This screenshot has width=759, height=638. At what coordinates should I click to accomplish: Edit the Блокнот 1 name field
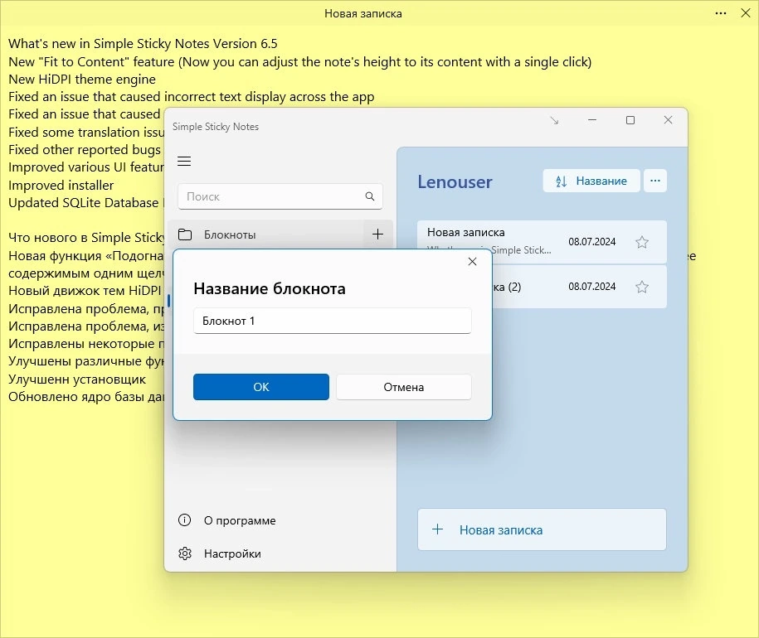[332, 321]
